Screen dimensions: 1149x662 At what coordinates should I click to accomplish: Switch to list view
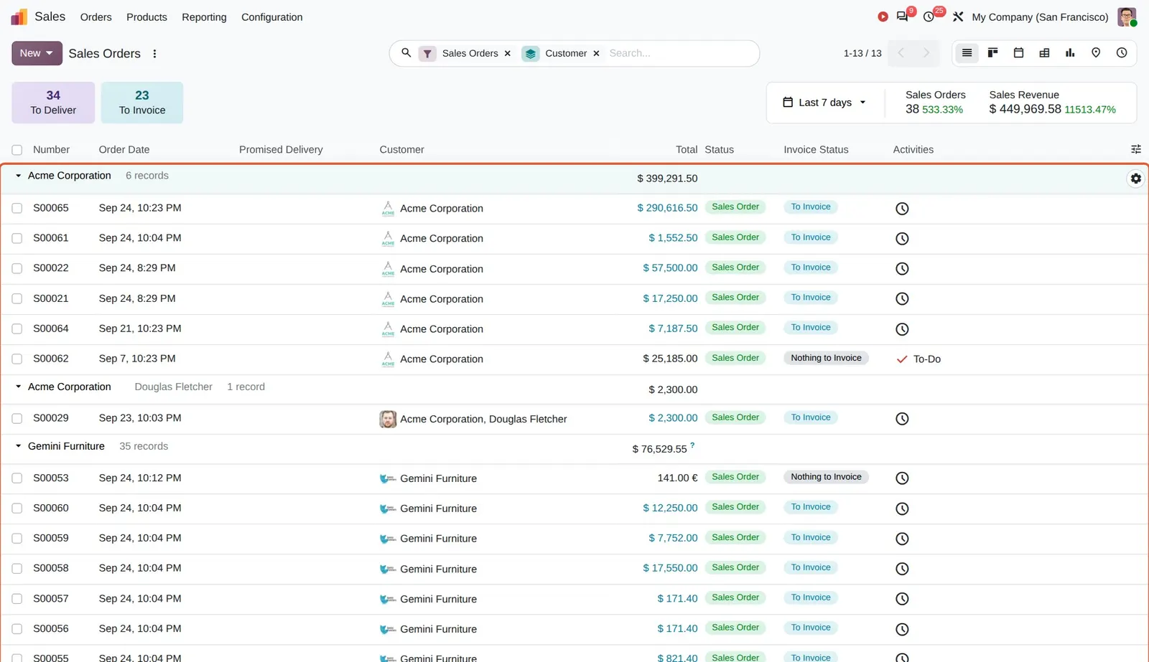pos(967,53)
